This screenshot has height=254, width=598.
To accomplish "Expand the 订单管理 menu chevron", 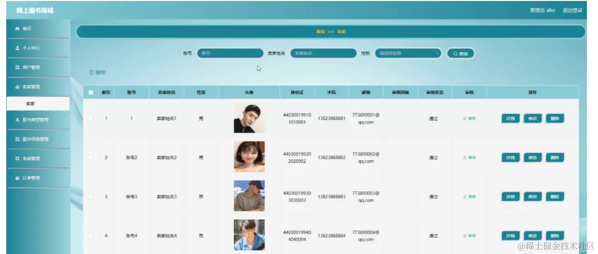I will [x=64, y=178].
